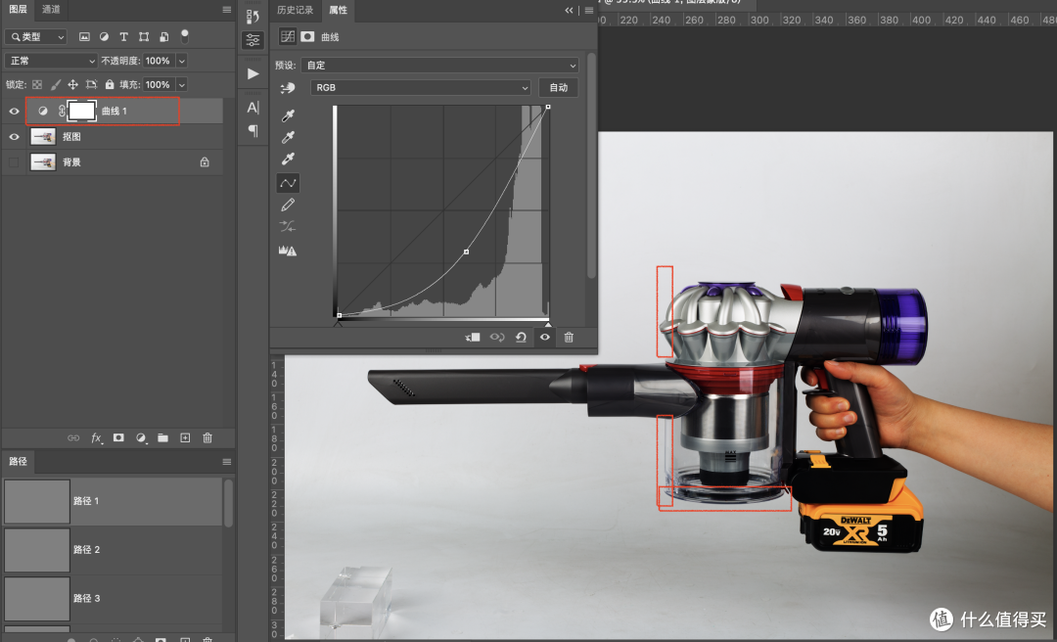Collapse the Properties panel with double arrows

pos(569,10)
